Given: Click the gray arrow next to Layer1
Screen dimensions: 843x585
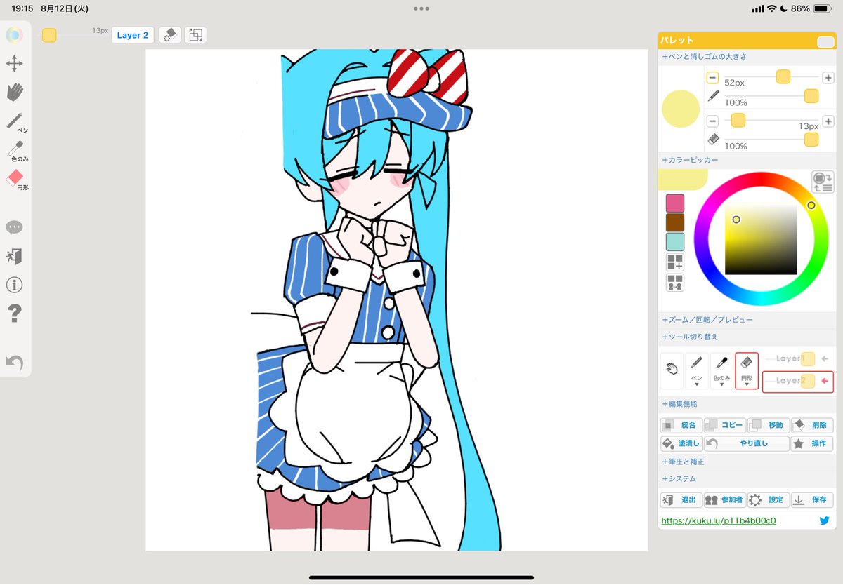Looking at the screenshot, I should 825,359.
